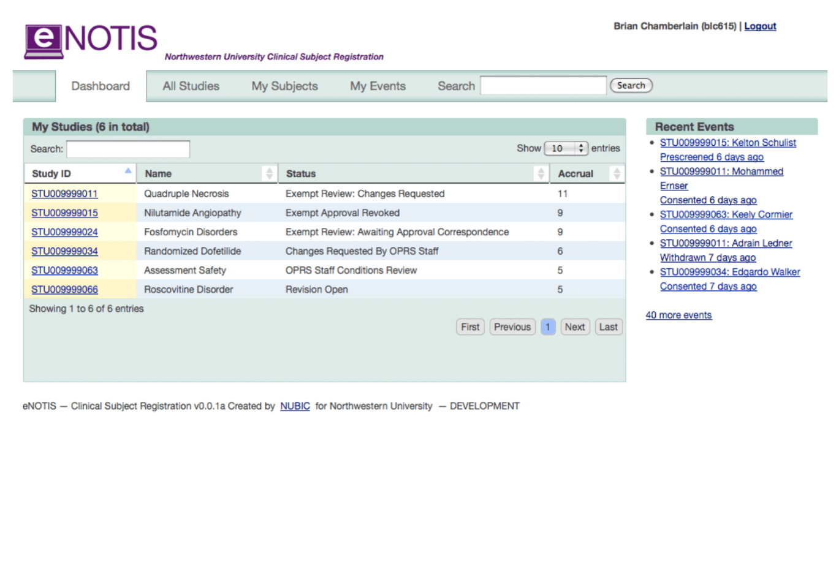Viewport: 836px width, 563px height.
Task: Click the eNOTIS logo icon
Action: coord(43,39)
